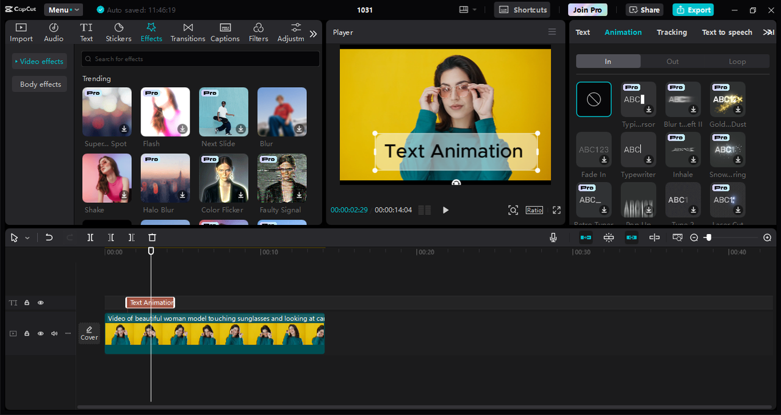This screenshot has width=781, height=415.
Task: Toggle main track magnet
Action: pos(586,238)
